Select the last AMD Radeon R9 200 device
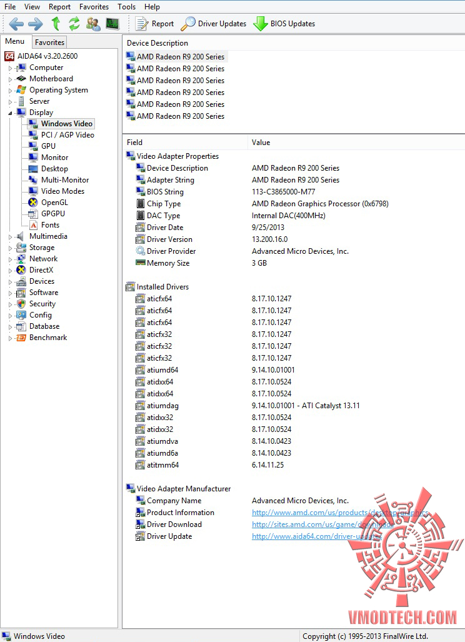The width and height of the screenshot is (465, 642). [176, 116]
